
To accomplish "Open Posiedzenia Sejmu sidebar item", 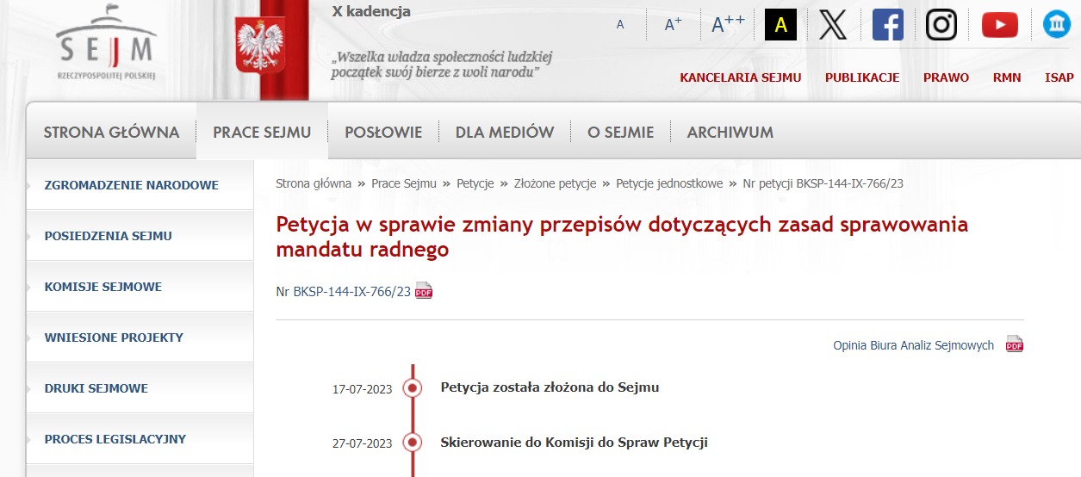I will point(140,236).
